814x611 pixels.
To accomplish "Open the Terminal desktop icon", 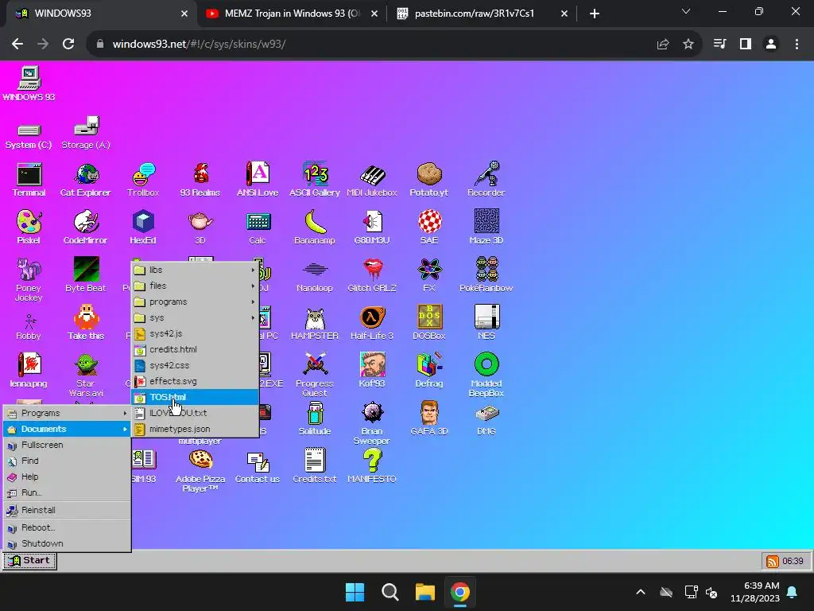I will [29, 180].
